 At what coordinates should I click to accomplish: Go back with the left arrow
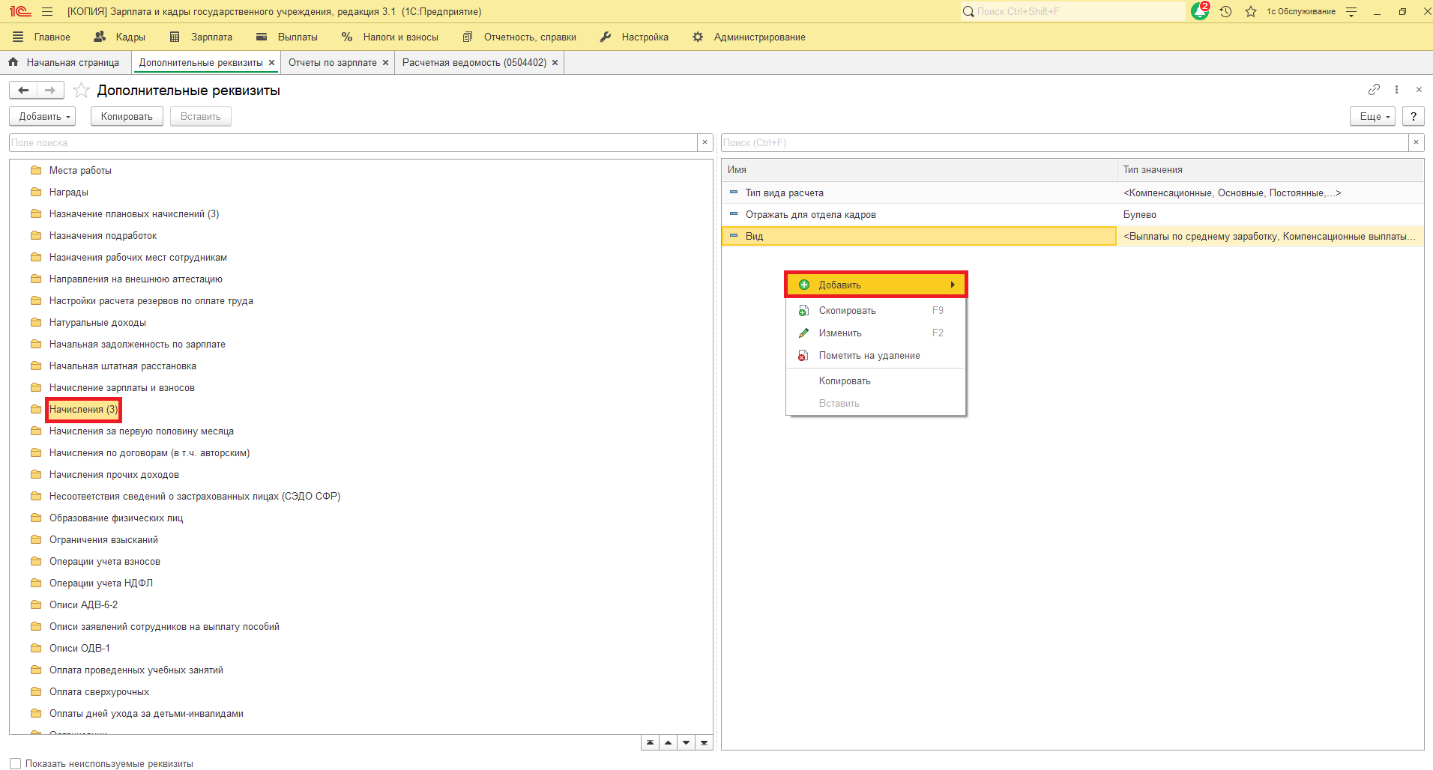[23, 91]
